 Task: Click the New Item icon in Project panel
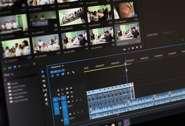pos(137,47)
